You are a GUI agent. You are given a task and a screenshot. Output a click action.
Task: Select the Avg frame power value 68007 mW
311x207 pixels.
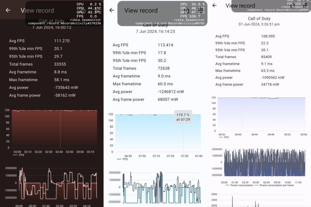pyautogui.click(x=168, y=99)
